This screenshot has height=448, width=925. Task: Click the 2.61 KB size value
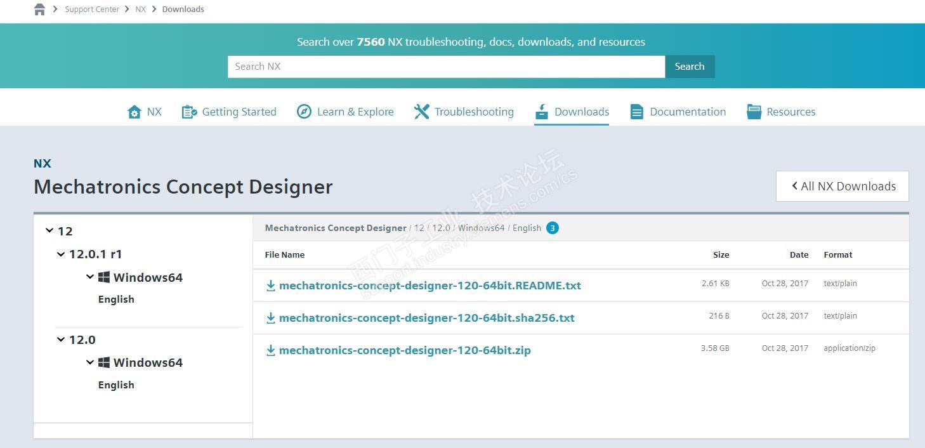pyautogui.click(x=716, y=284)
